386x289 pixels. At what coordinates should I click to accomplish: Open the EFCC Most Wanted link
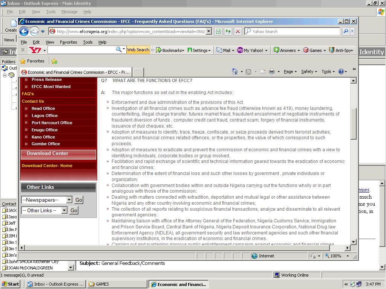[x=51, y=87]
